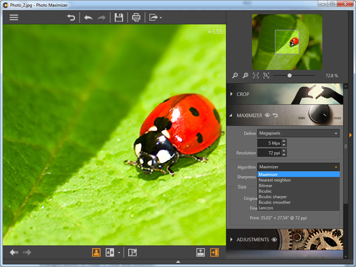Enable single view mode icon
Image resolution: width=356 pixels, height=267 pixels.
pyautogui.click(x=96, y=252)
